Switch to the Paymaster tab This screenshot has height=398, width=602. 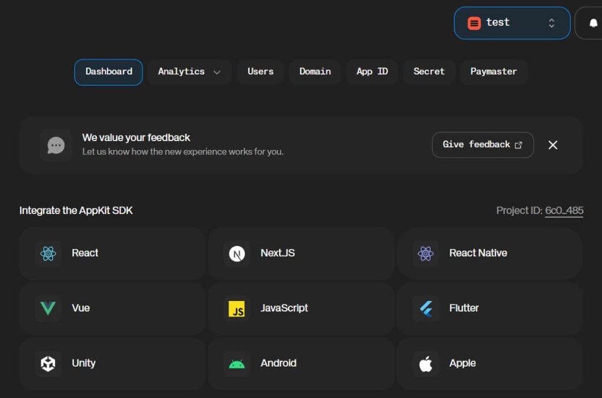pyautogui.click(x=493, y=72)
